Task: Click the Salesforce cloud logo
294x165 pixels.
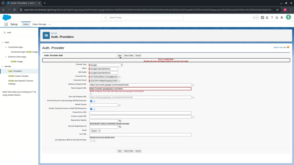Action: 7,17
